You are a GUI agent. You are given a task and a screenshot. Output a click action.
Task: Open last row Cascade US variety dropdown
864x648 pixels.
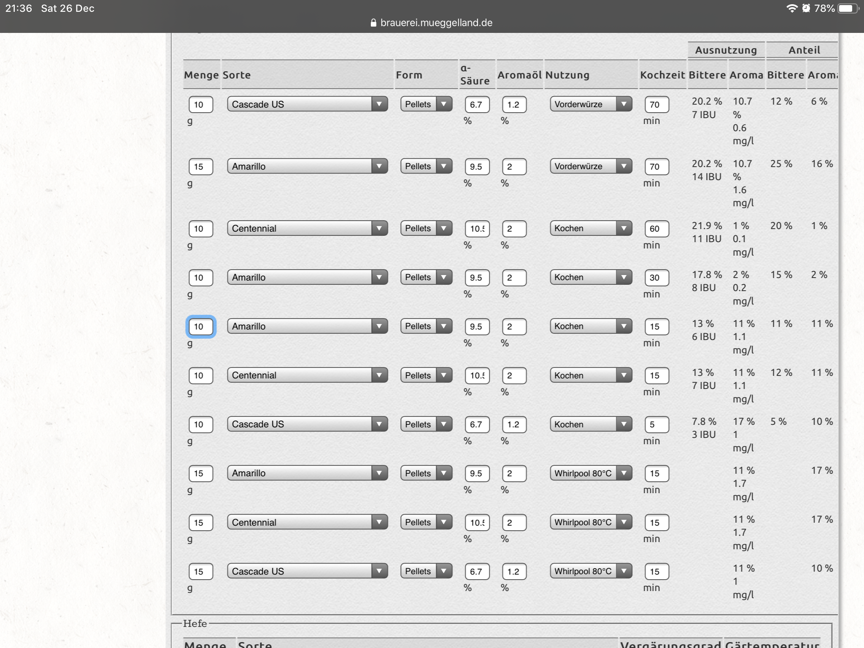307,571
